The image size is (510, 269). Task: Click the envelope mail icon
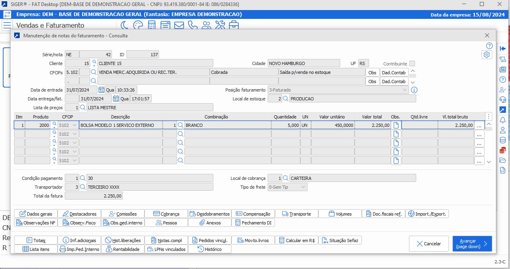coord(179,25)
